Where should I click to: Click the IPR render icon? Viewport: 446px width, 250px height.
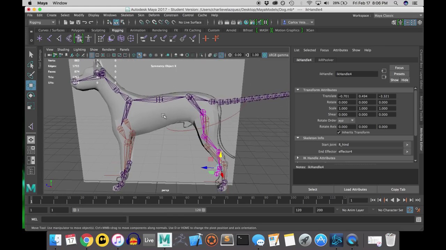pos(233,22)
